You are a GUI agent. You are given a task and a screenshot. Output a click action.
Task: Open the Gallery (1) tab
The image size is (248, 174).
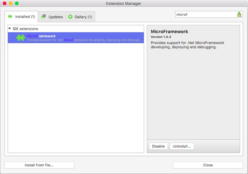point(80,17)
